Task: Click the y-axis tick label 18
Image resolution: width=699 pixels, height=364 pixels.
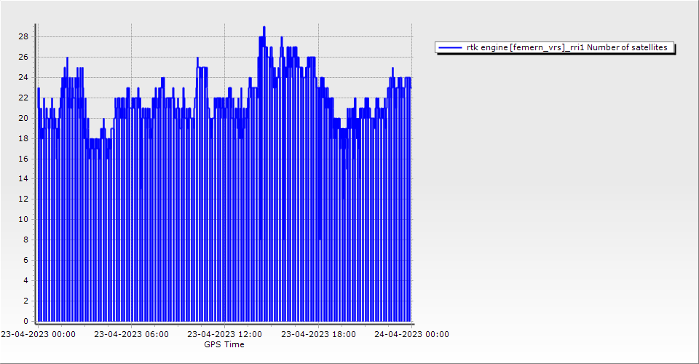Action: (x=24, y=138)
